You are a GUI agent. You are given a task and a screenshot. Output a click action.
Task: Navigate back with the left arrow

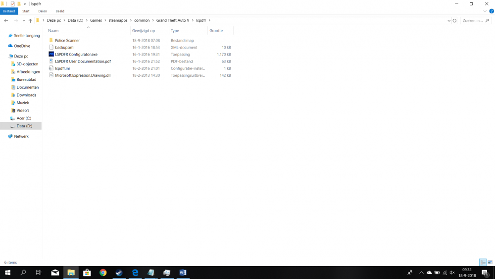(x=6, y=20)
